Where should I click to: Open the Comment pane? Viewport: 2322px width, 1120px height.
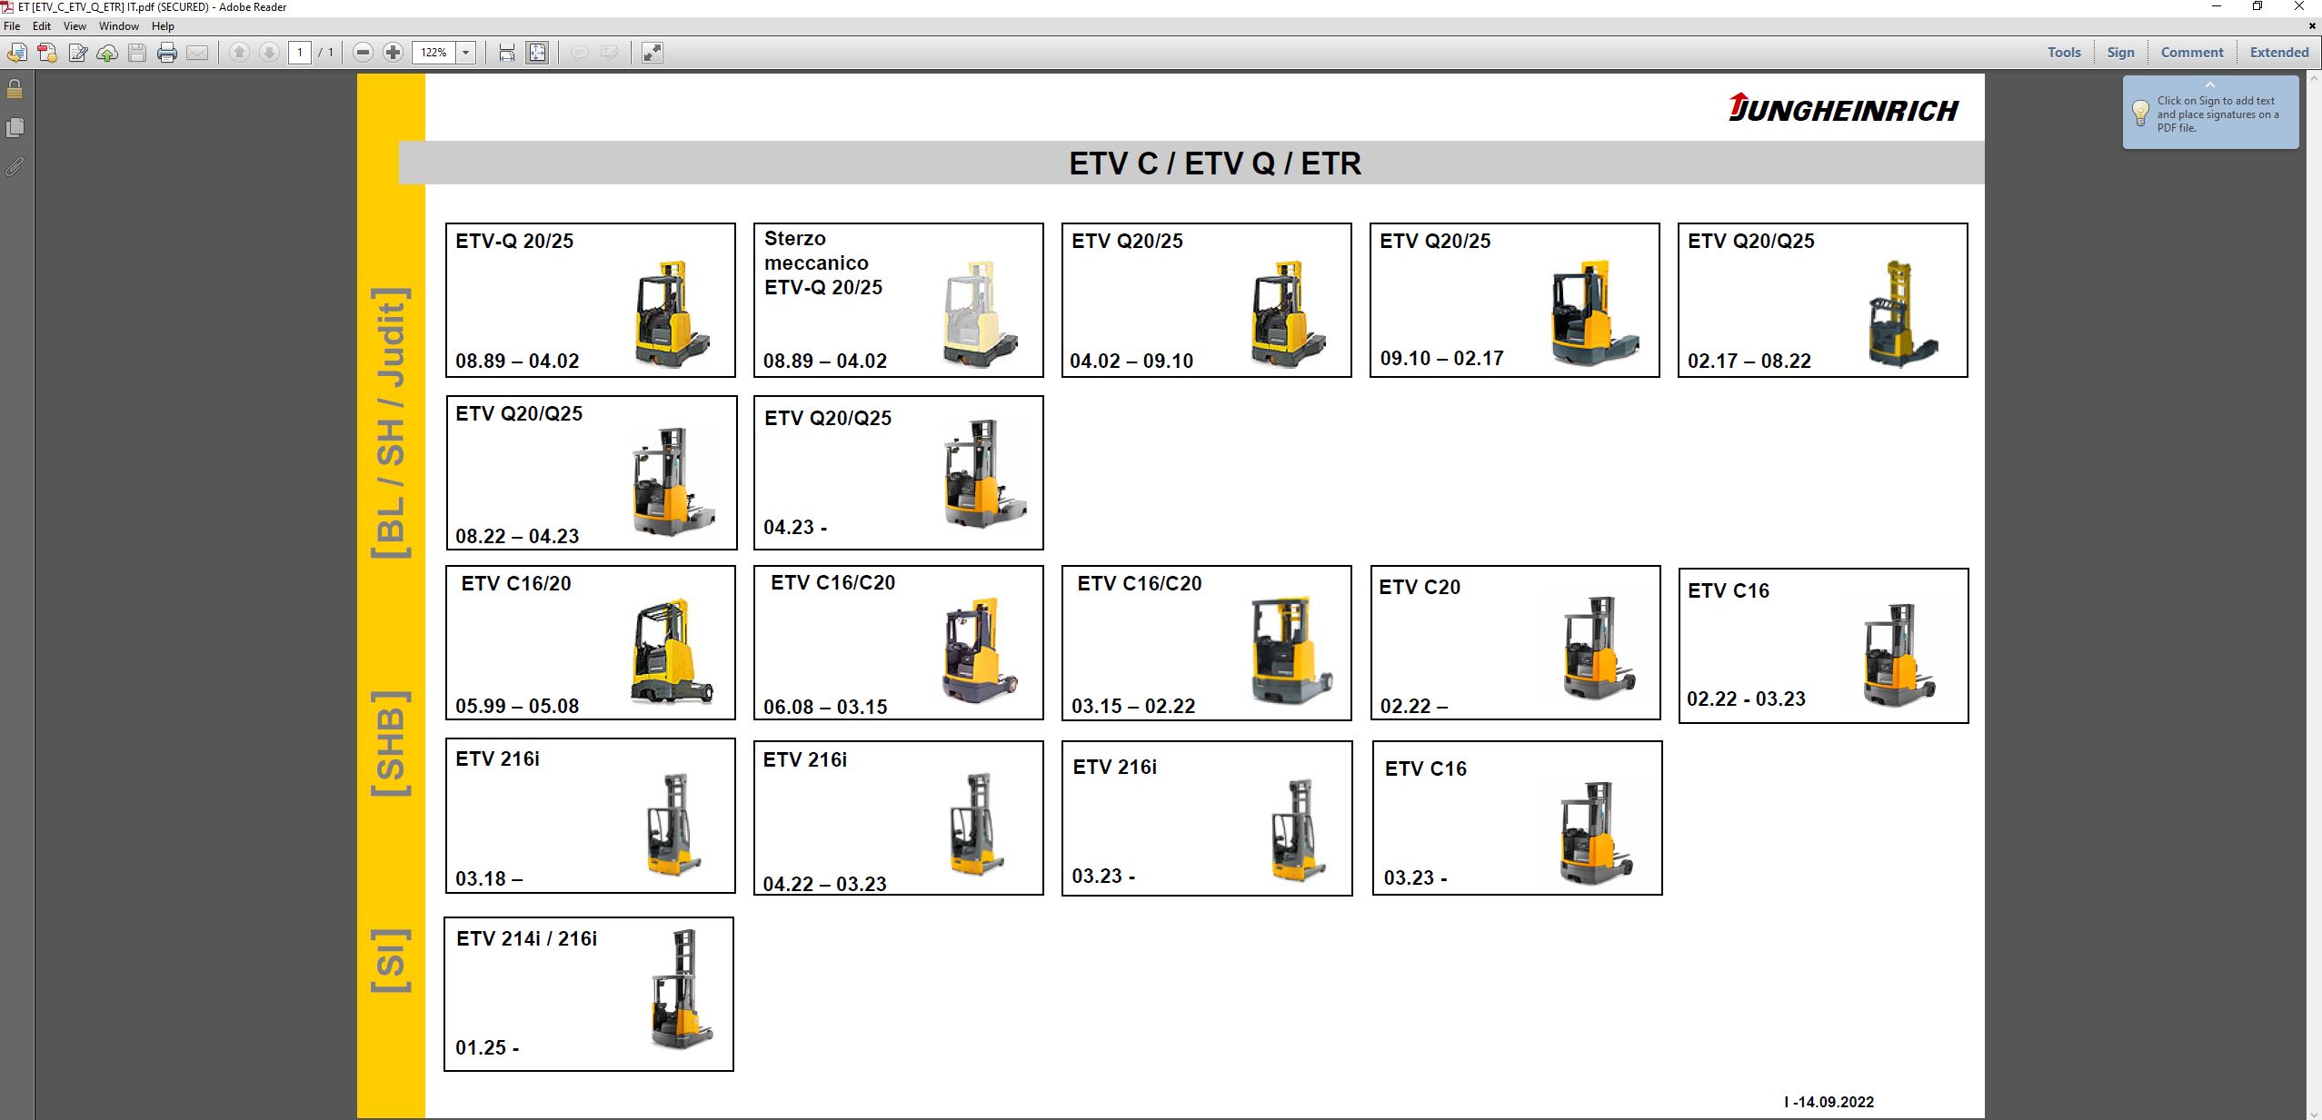click(x=2191, y=53)
